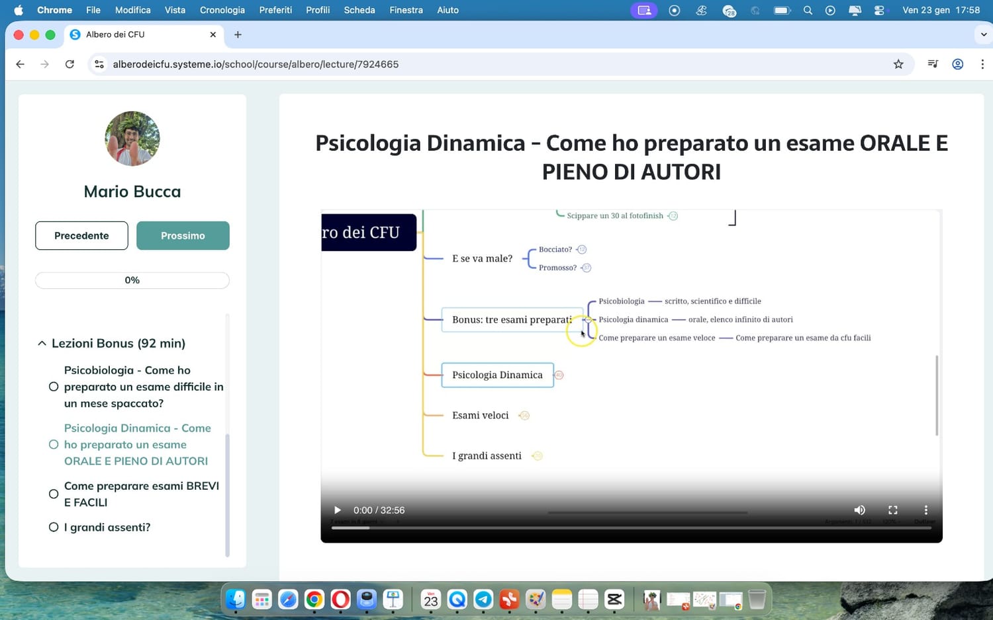
Task: Enter fullscreen on the video player
Action: (x=892, y=510)
